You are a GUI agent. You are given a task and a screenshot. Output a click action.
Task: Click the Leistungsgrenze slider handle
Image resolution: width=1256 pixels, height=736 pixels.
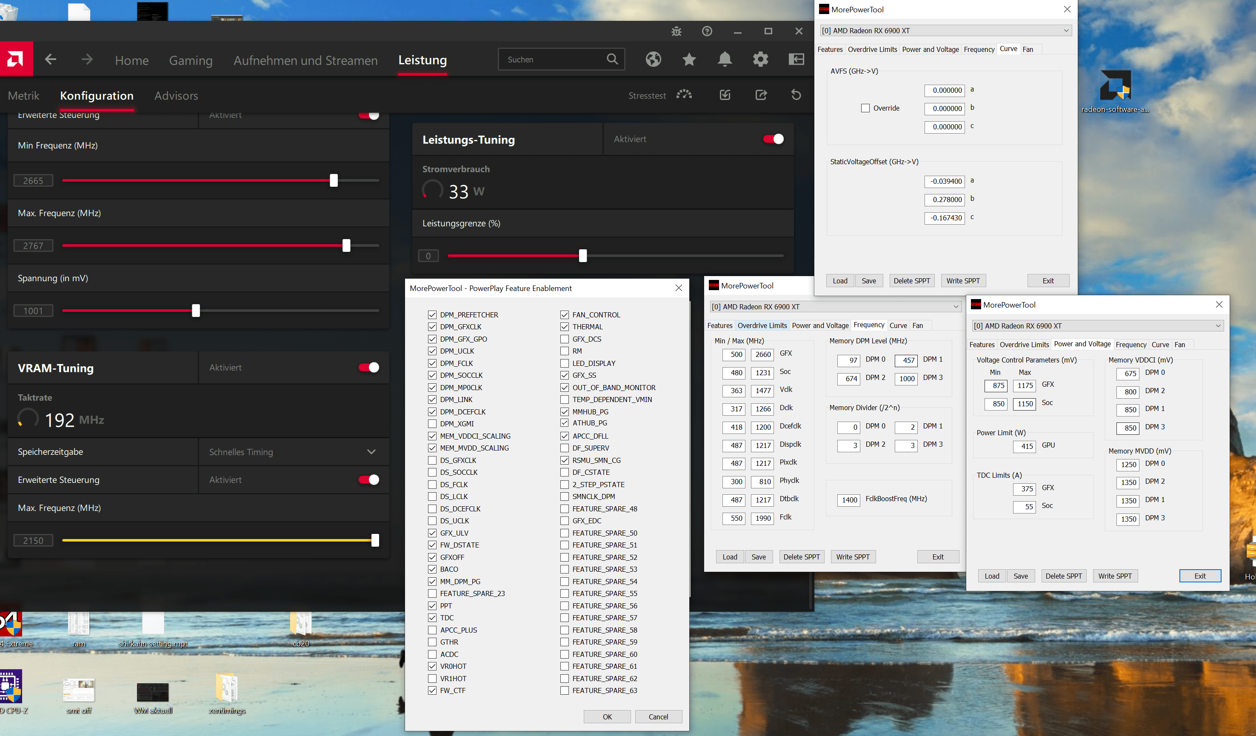coord(582,256)
